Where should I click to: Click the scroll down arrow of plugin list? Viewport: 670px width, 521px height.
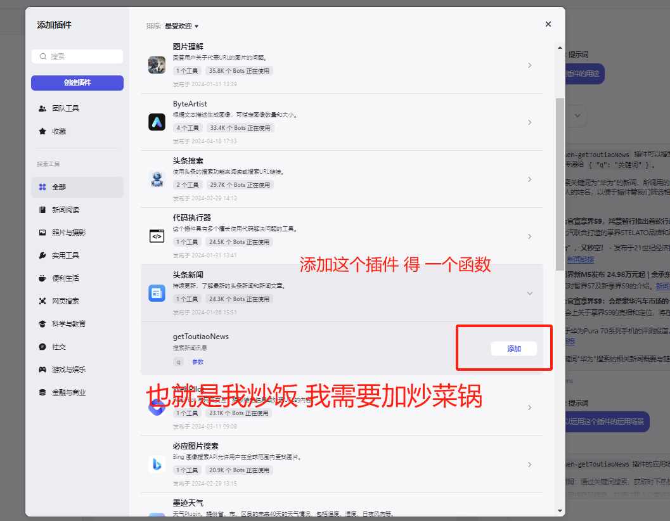pos(560,511)
